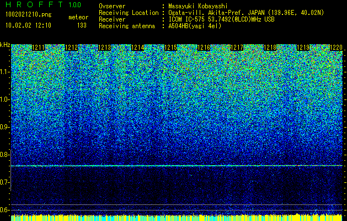Click the 1213 time marker
This screenshot has width=347, height=221.
coord(104,48)
